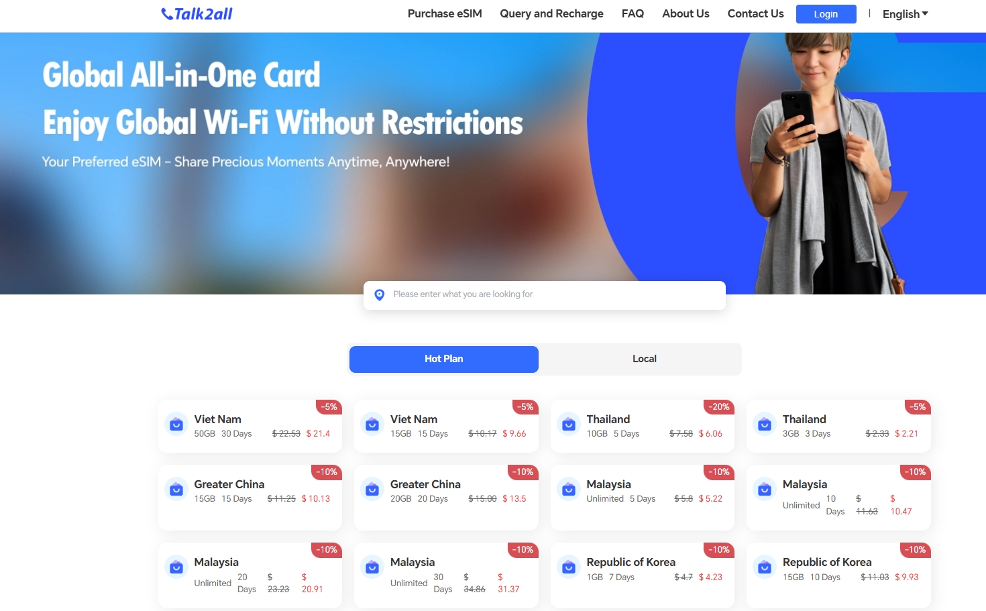
Task: Click the bag icon beside Thailand 3GB plan
Action: [765, 424]
